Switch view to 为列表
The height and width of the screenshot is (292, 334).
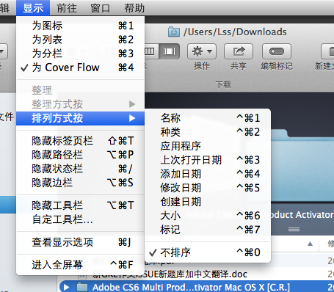coord(80,40)
